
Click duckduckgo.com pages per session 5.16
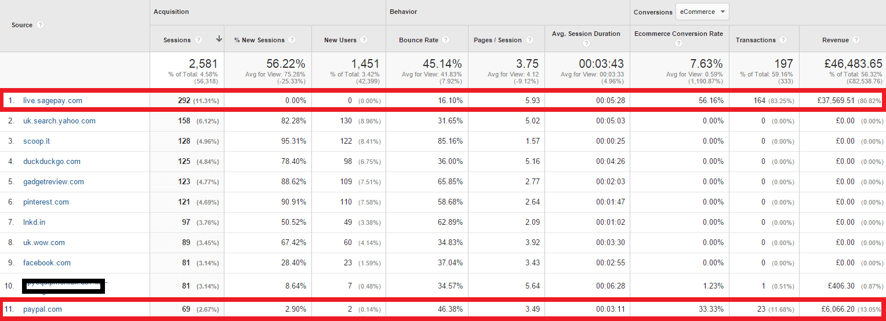532,162
